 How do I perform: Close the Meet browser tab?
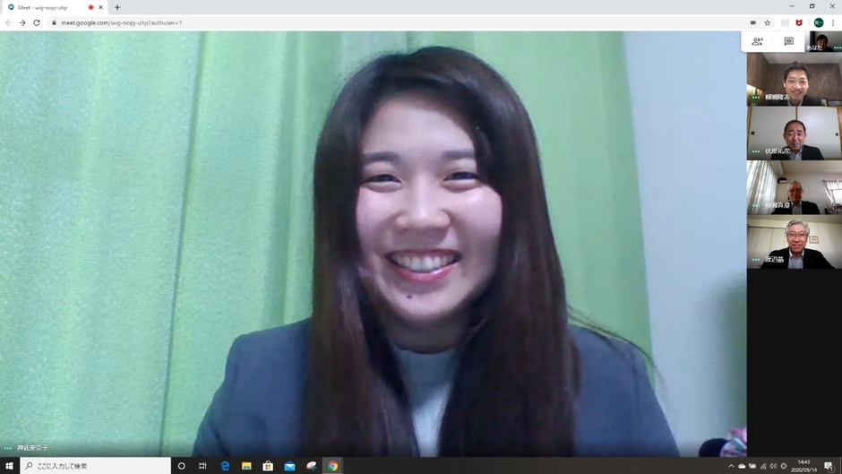tap(100, 7)
